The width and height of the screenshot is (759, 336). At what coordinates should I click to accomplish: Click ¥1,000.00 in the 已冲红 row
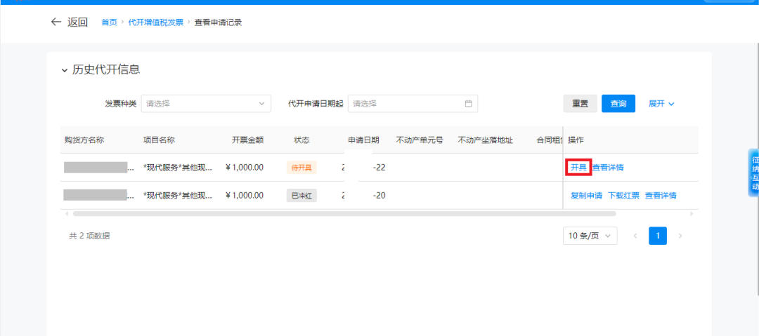(245, 196)
